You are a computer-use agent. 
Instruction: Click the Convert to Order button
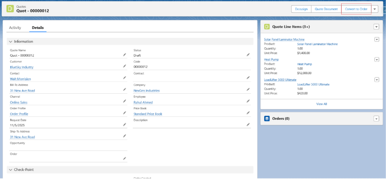pos(356,9)
